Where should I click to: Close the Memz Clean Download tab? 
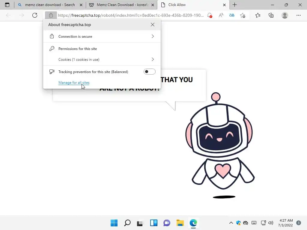pos(153,5)
